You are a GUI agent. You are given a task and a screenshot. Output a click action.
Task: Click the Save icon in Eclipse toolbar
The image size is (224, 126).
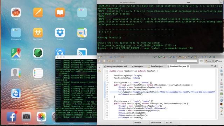pyautogui.click(x=111, y=57)
